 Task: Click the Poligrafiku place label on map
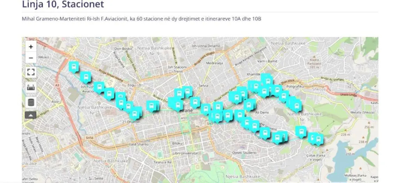(x=296, y=86)
